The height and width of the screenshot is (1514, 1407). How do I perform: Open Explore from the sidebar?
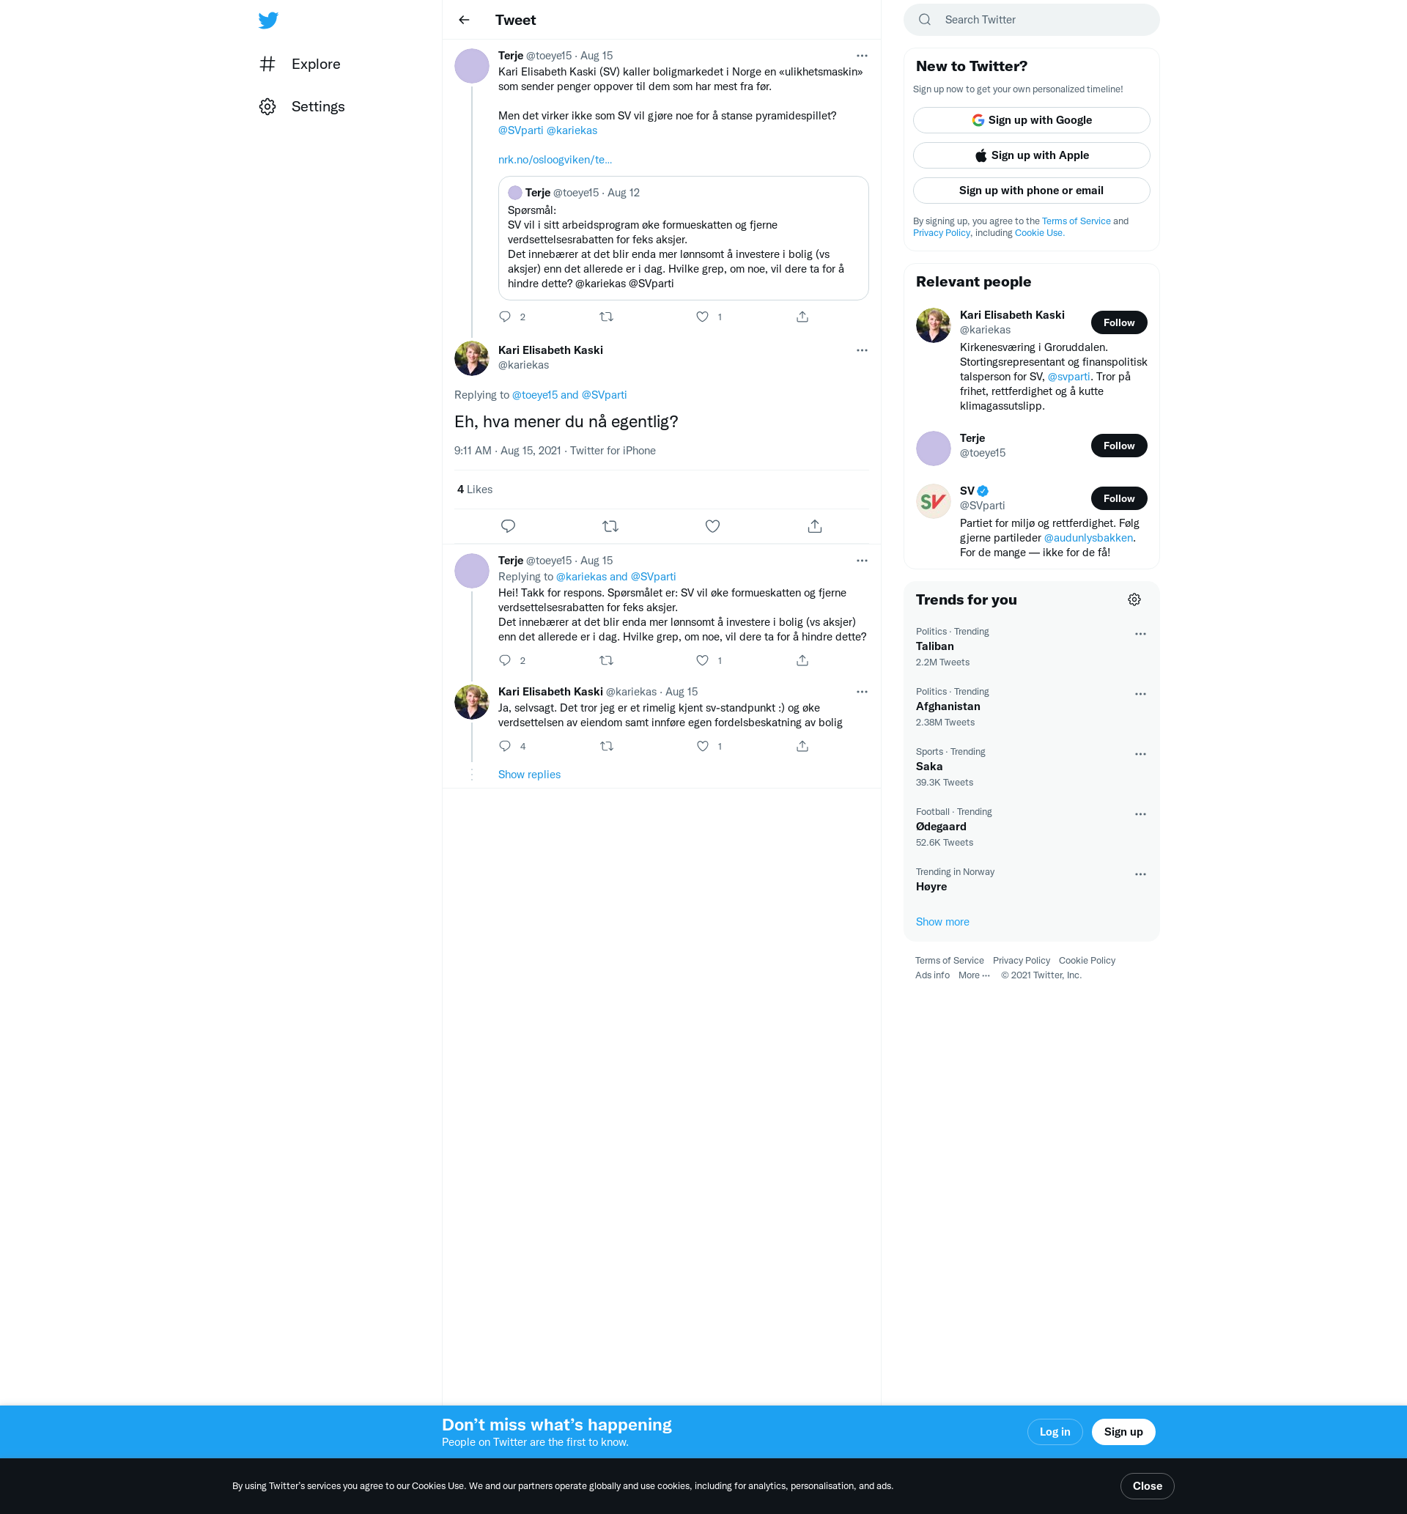pos(300,64)
